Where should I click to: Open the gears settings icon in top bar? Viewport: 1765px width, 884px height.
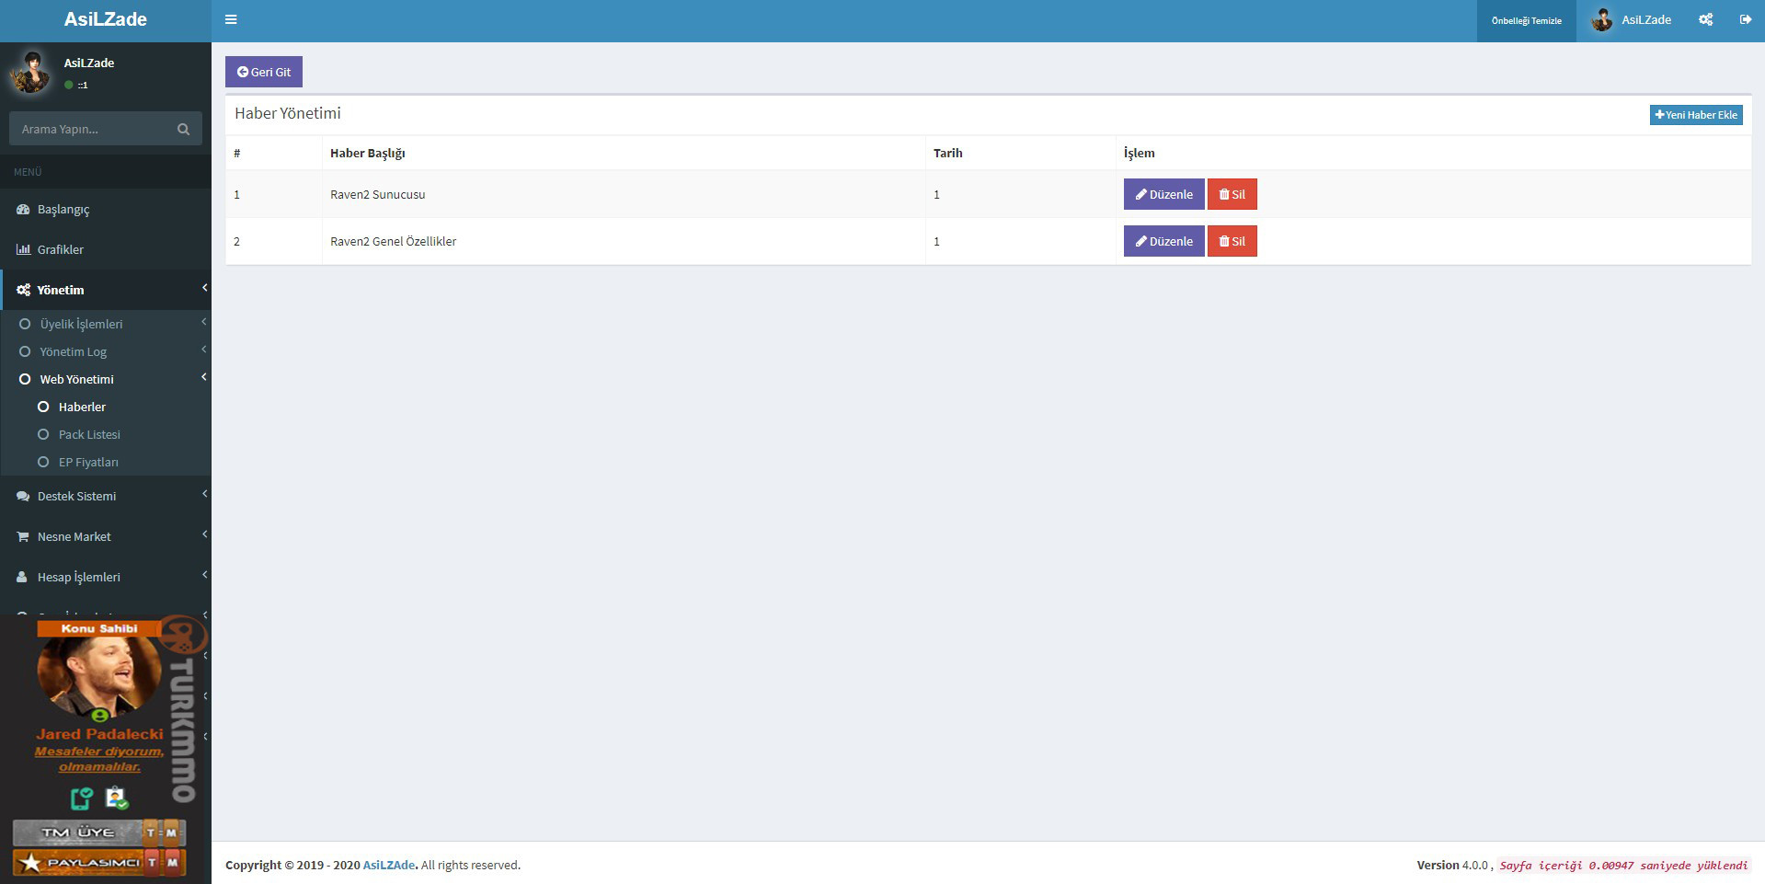pyautogui.click(x=1705, y=19)
